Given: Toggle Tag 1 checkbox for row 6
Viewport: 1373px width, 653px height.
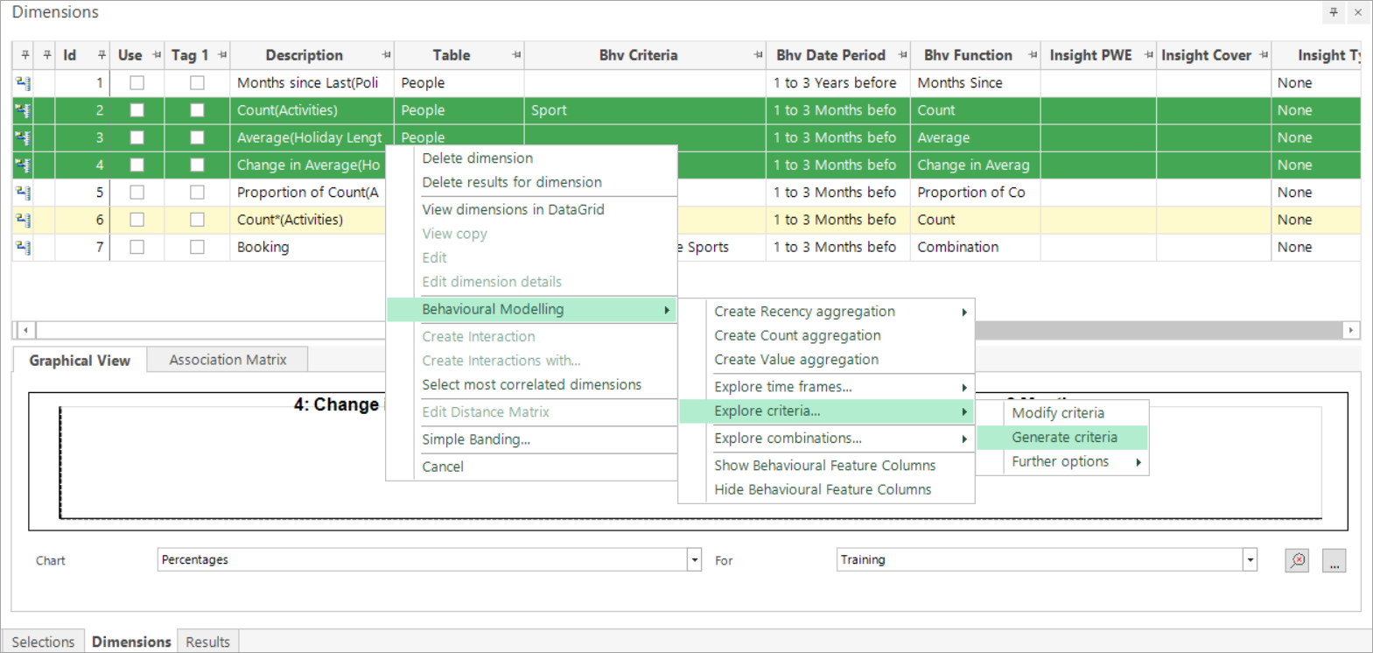Looking at the screenshot, I should (197, 220).
